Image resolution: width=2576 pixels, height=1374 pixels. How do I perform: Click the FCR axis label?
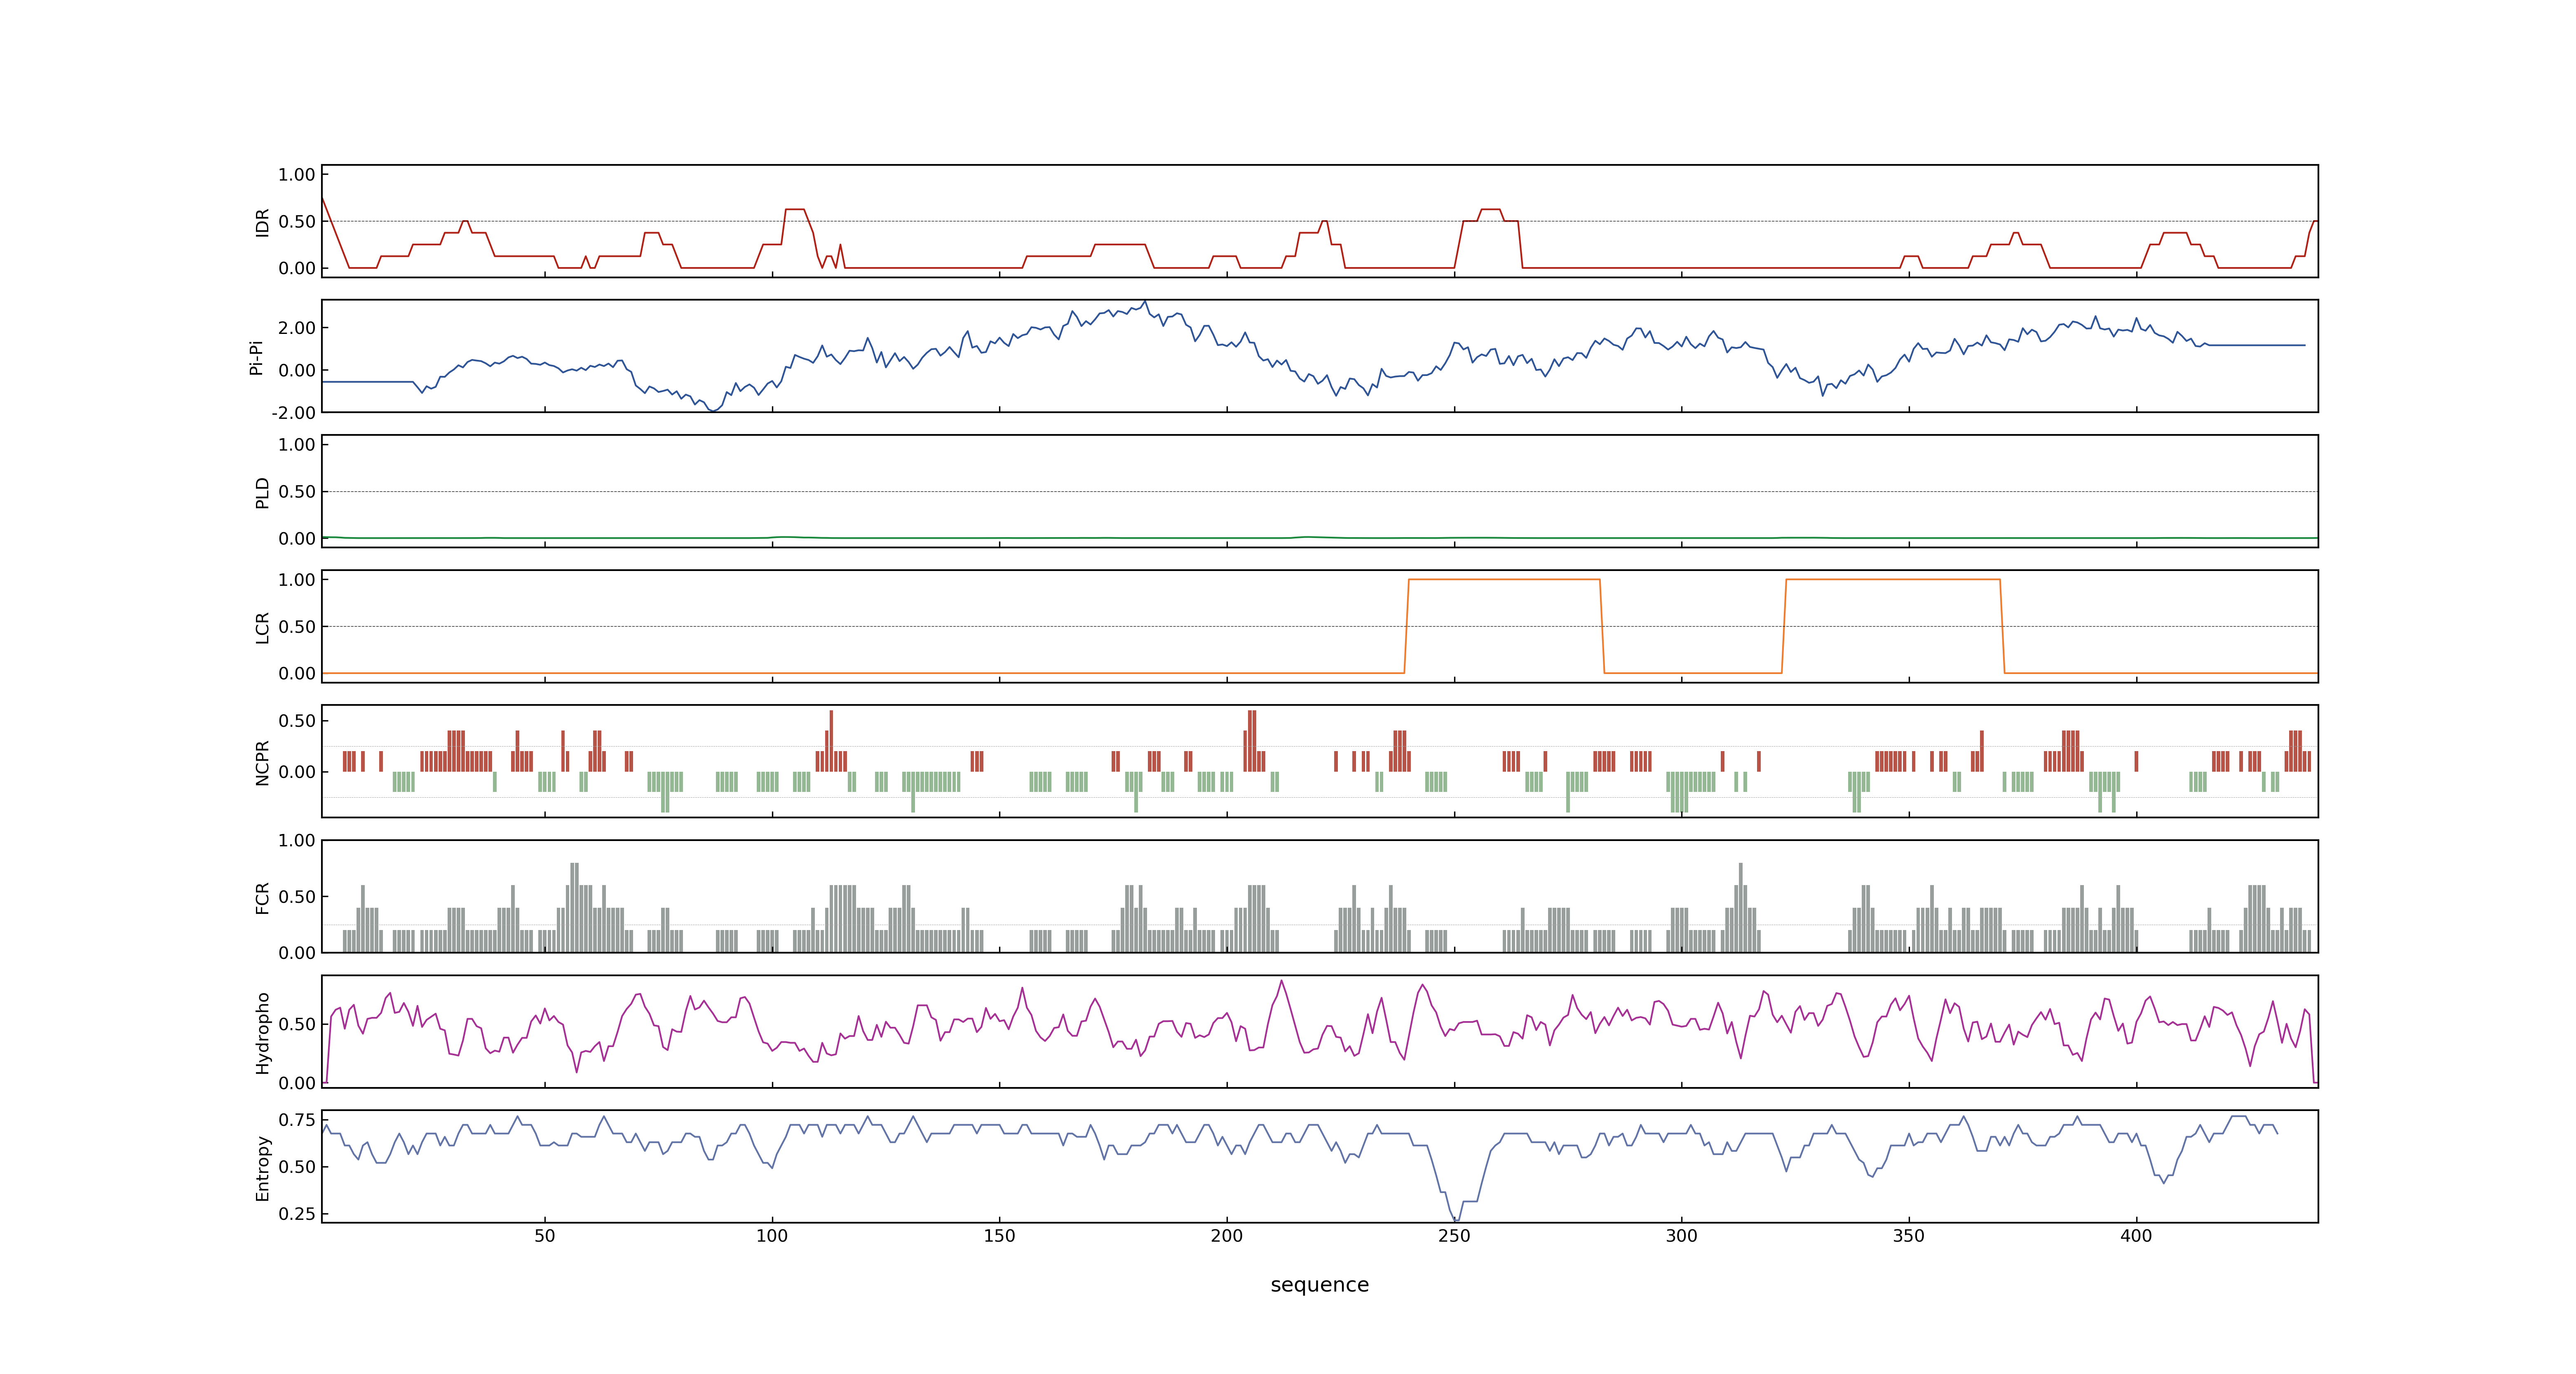(x=263, y=898)
